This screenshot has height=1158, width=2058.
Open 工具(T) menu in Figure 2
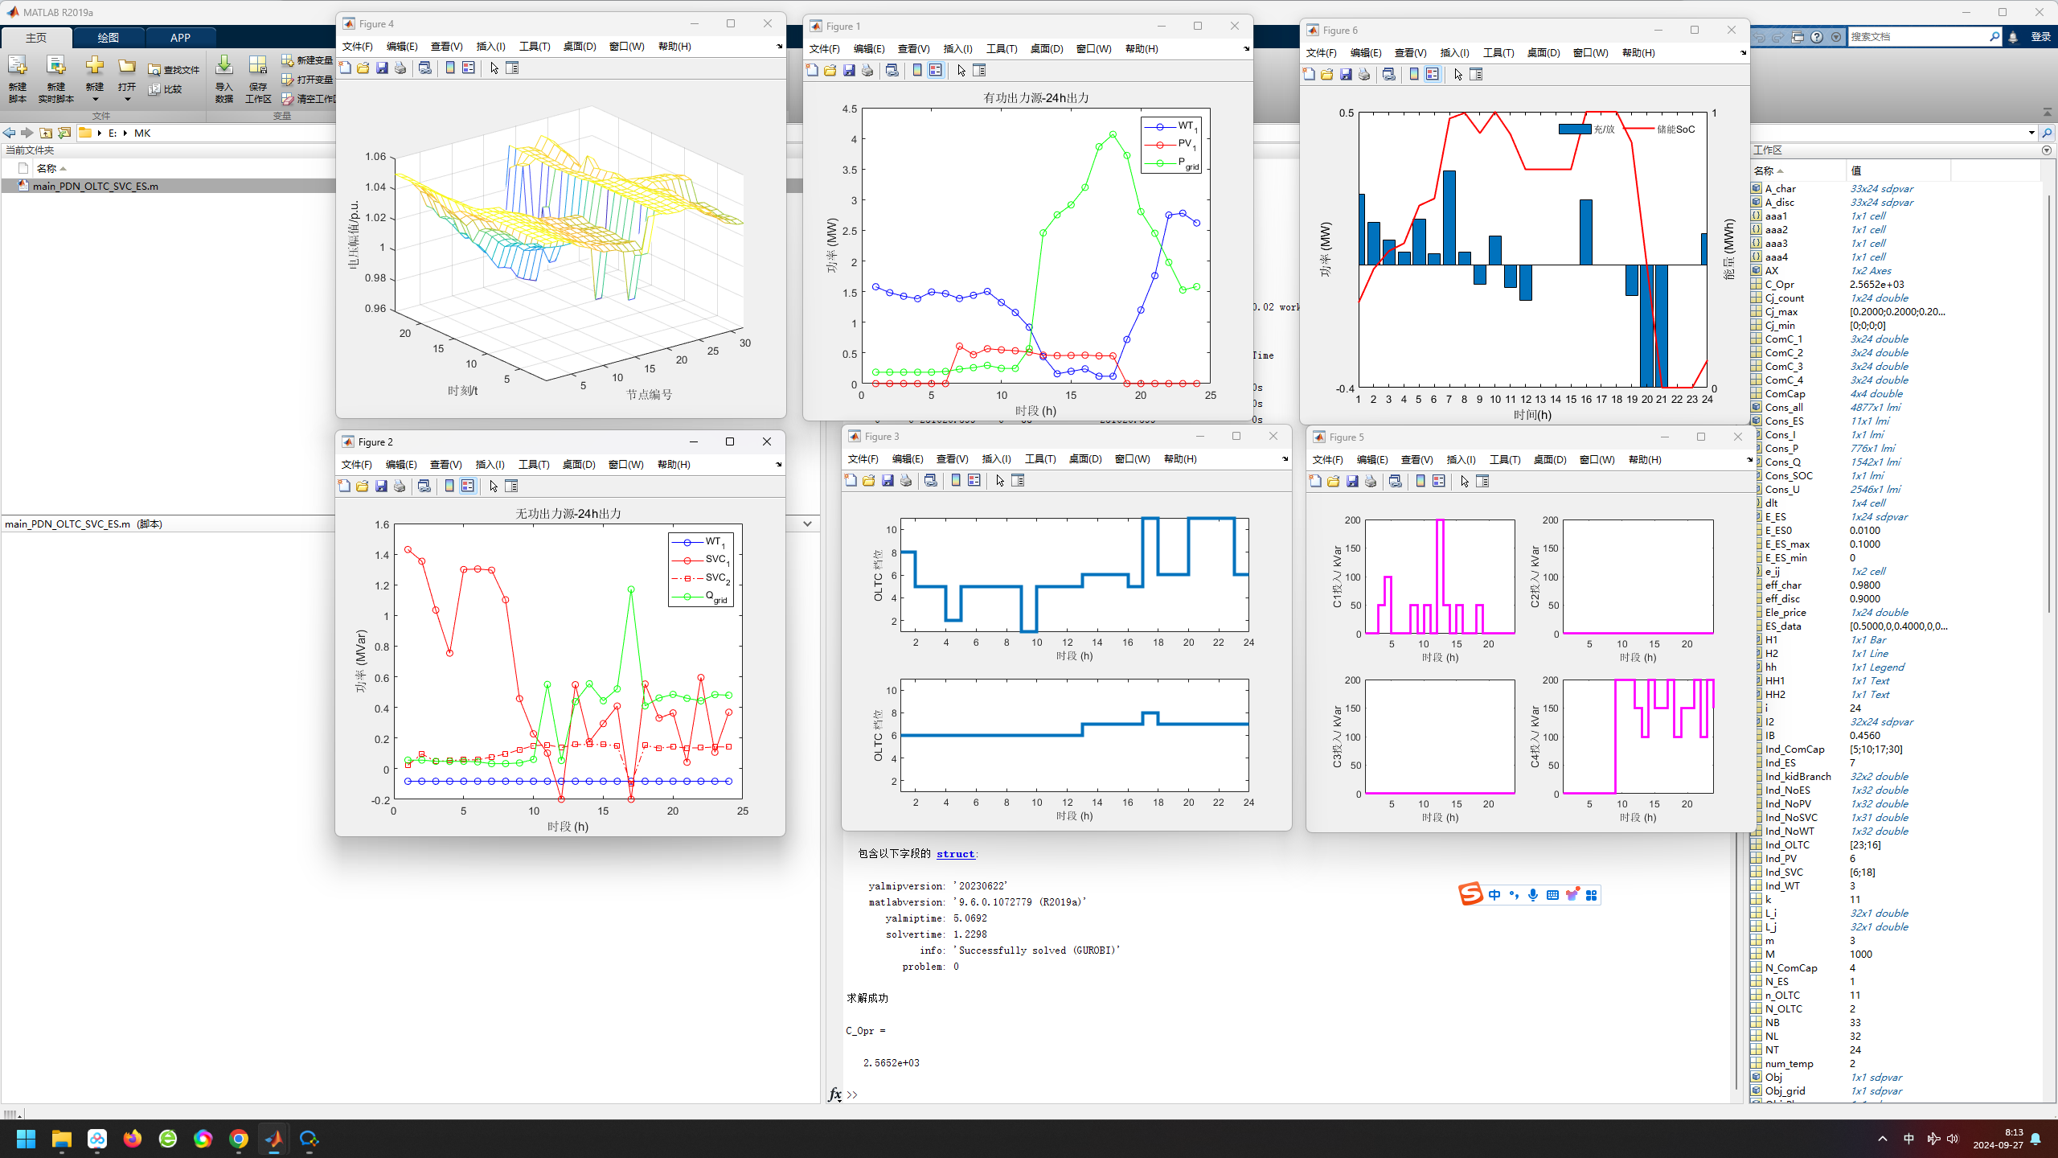pos(534,465)
